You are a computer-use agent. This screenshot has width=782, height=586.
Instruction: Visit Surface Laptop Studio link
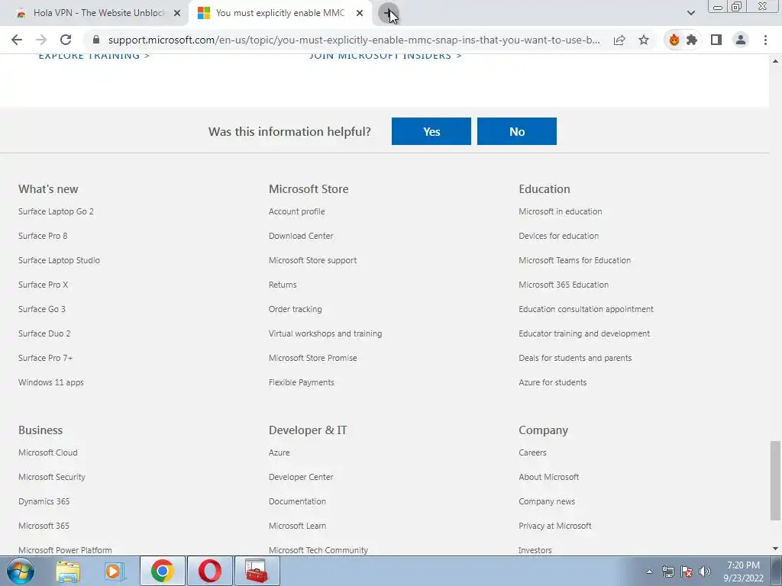coord(60,260)
